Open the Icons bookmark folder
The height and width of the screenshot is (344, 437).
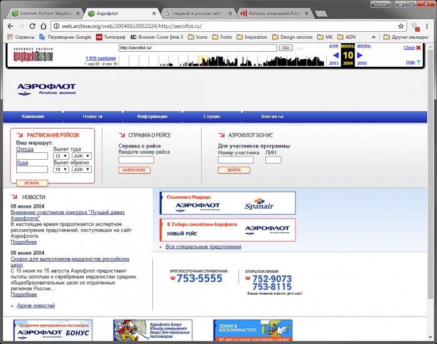pos(198,37)
